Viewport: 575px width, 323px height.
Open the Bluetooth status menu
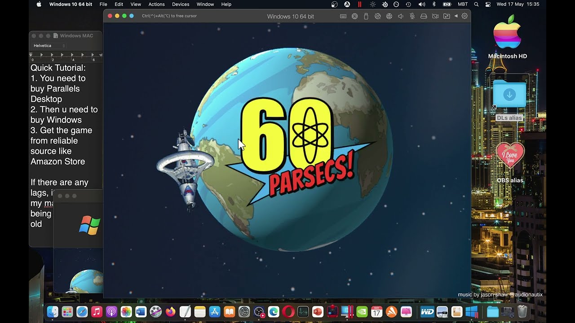pyautogui.click(x=433, y=4)
